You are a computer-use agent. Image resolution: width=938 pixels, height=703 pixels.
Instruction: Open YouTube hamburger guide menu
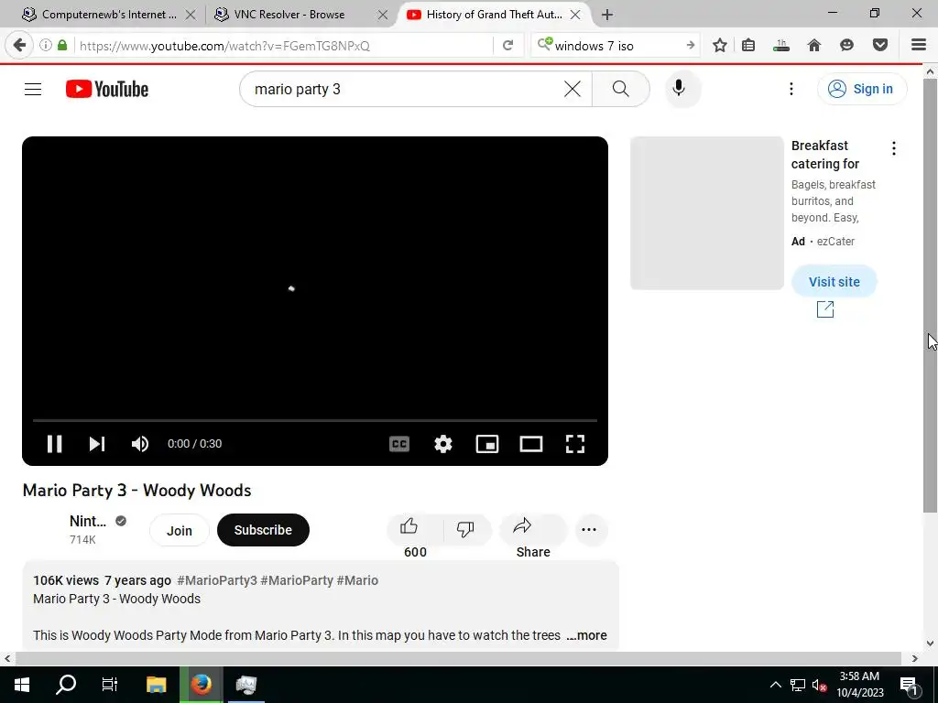click(33, 89)
